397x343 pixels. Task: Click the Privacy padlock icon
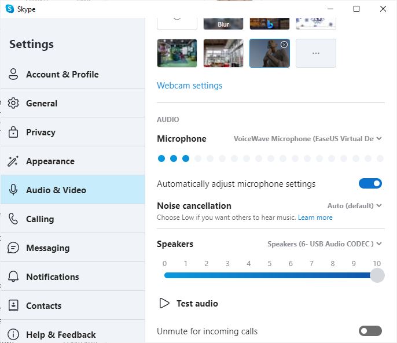tap(13, 132)
